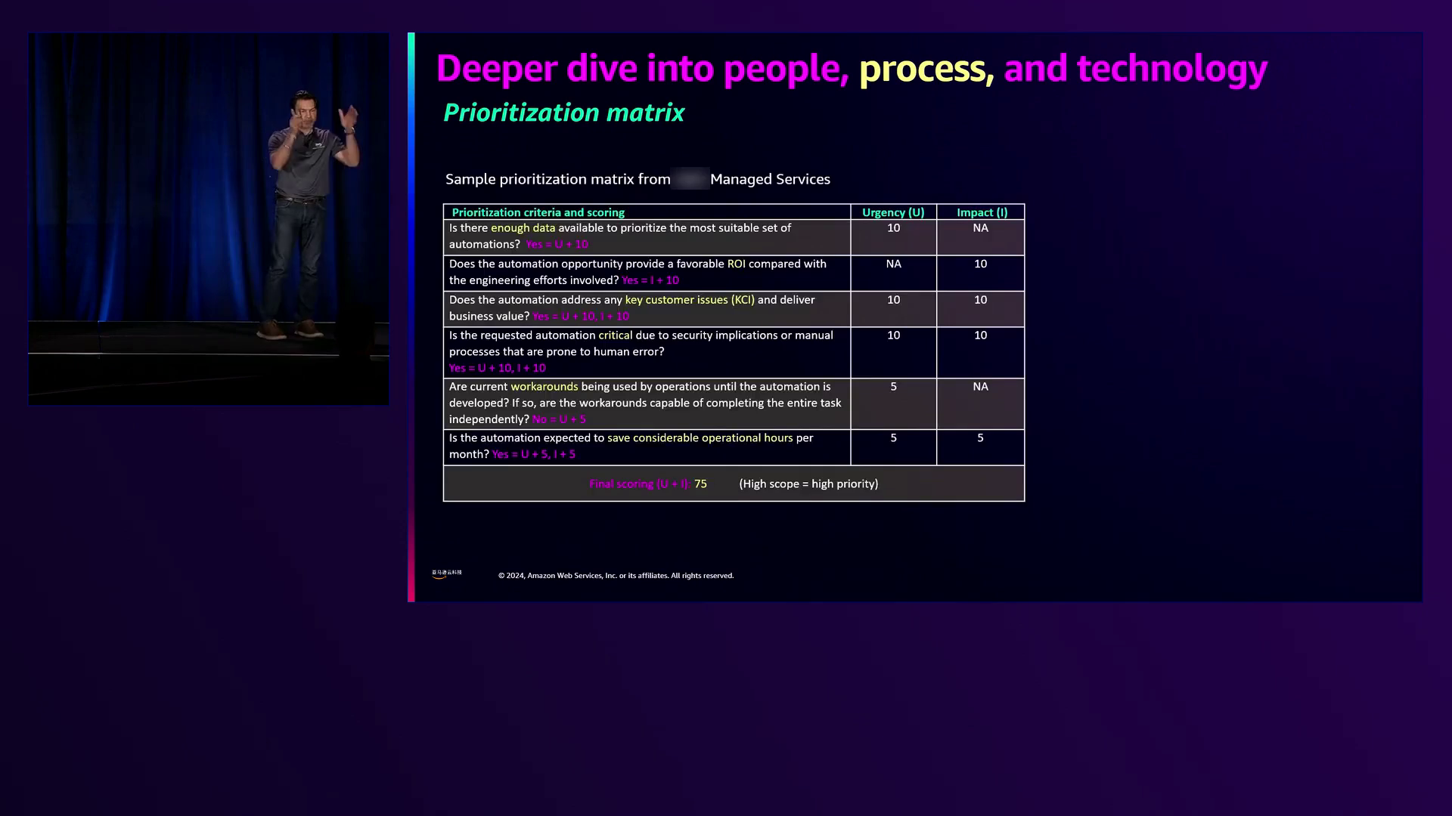The height and width of the screenshot is (816, 1452).
Task: Click the final score value 75
Action: click(700, 484)
